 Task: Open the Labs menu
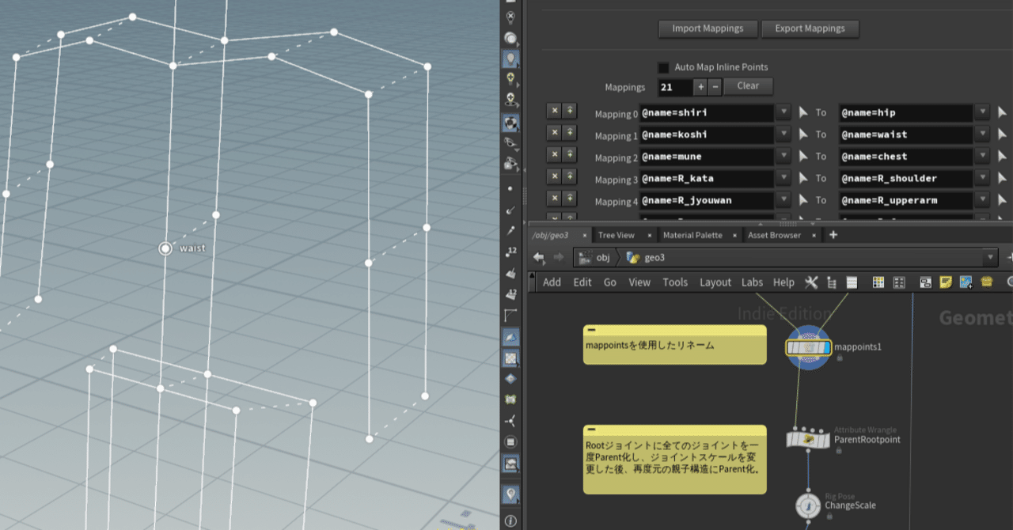point(753,282)
